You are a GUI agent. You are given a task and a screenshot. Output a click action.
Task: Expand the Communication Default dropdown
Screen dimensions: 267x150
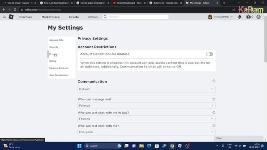pyautogui.click(x=146, y=89)
